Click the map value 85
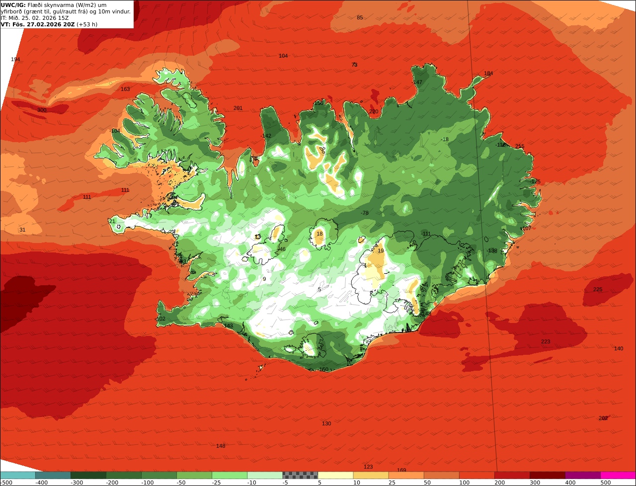The height and width of the screenshot is (486, 636). click(x=360, y=17)
